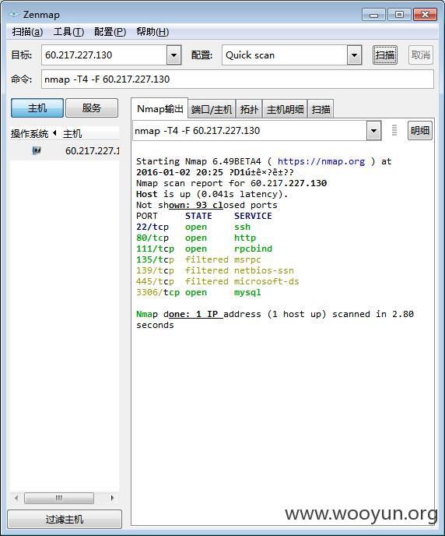Click the sort arrow beside 操作系统 column
The width and height of the screenshot is (445, 536).
click(55, 133)
